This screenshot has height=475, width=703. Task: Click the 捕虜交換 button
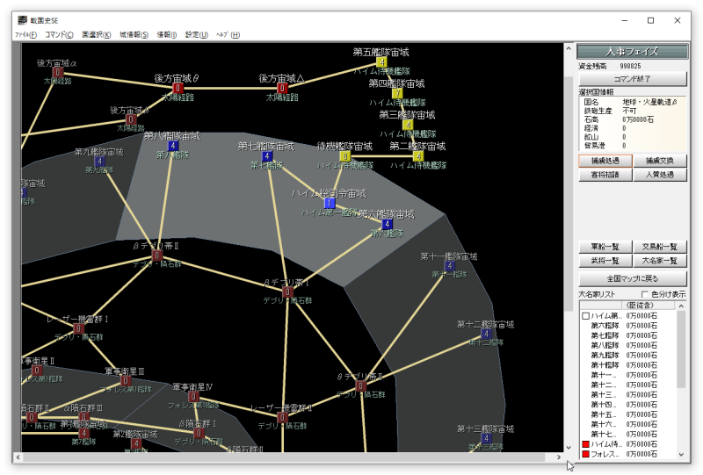(x=660, y=161)
